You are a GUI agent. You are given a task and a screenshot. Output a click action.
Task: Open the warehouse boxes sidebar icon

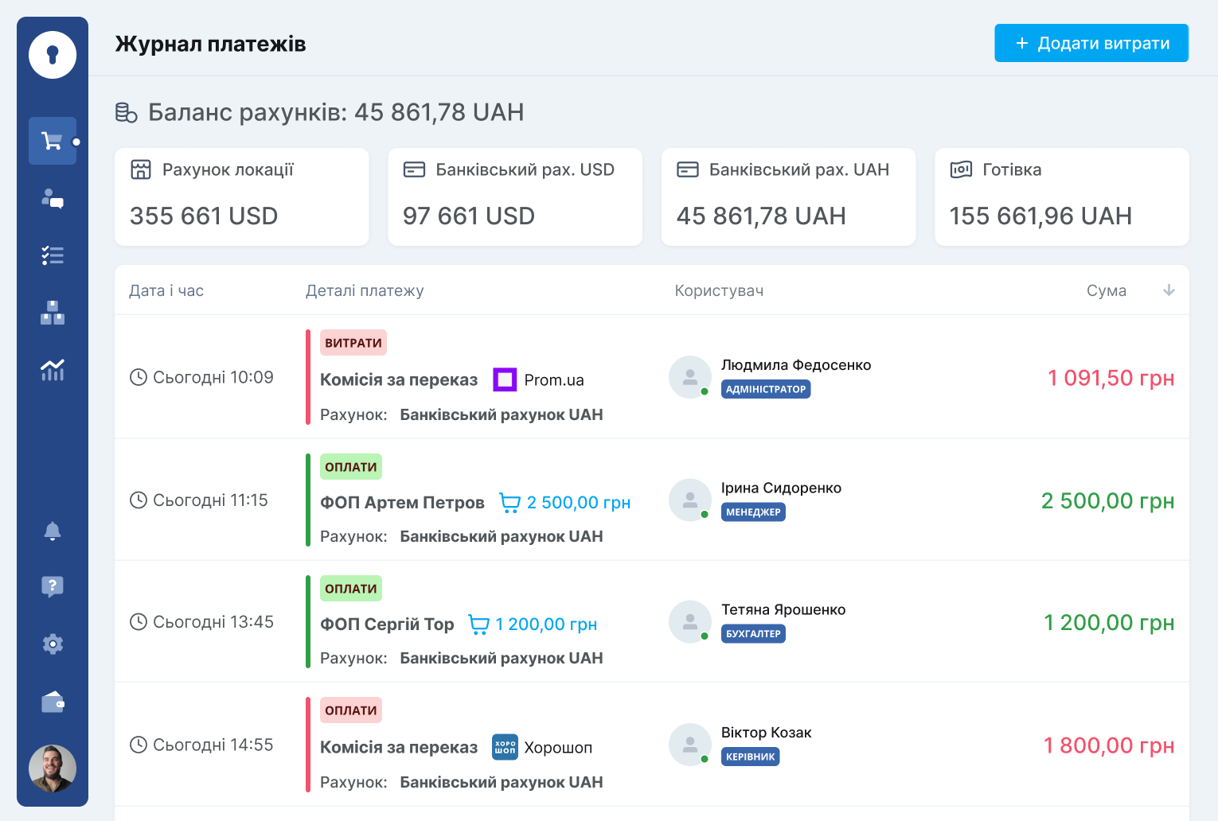(53, 313)
